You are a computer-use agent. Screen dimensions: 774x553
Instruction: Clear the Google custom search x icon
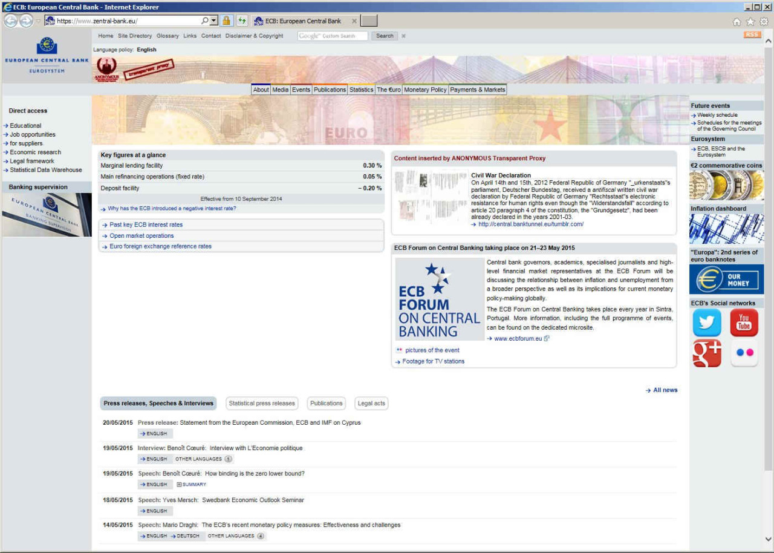point(403,36)
